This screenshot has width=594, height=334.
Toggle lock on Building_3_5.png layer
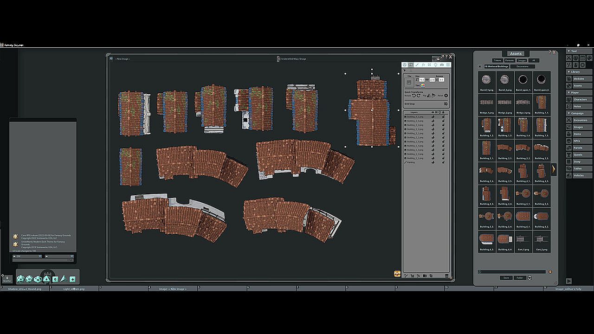click(x=443, y=121)
